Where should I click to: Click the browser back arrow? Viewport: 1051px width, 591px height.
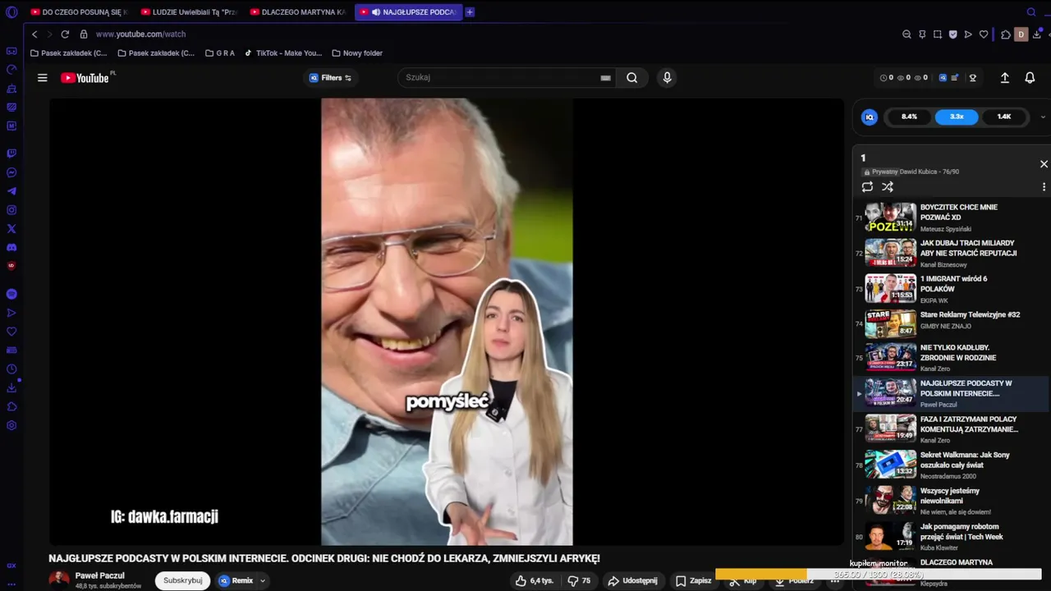click(x=34, y=34)
